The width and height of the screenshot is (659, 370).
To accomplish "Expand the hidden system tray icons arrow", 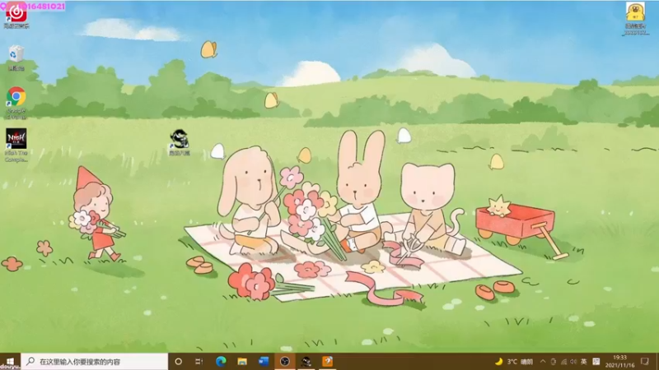I will tap(543, 361).
